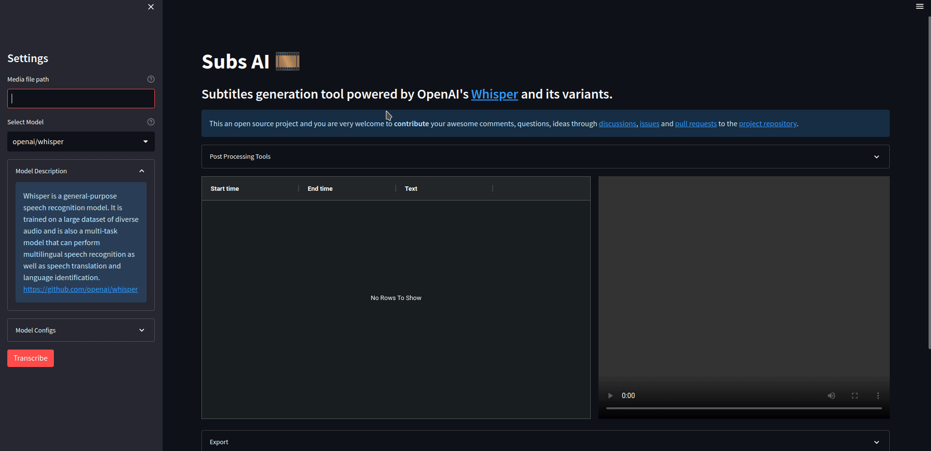Play the video in the player
This screenshot has height=451, width=931.
click(610, 396)
